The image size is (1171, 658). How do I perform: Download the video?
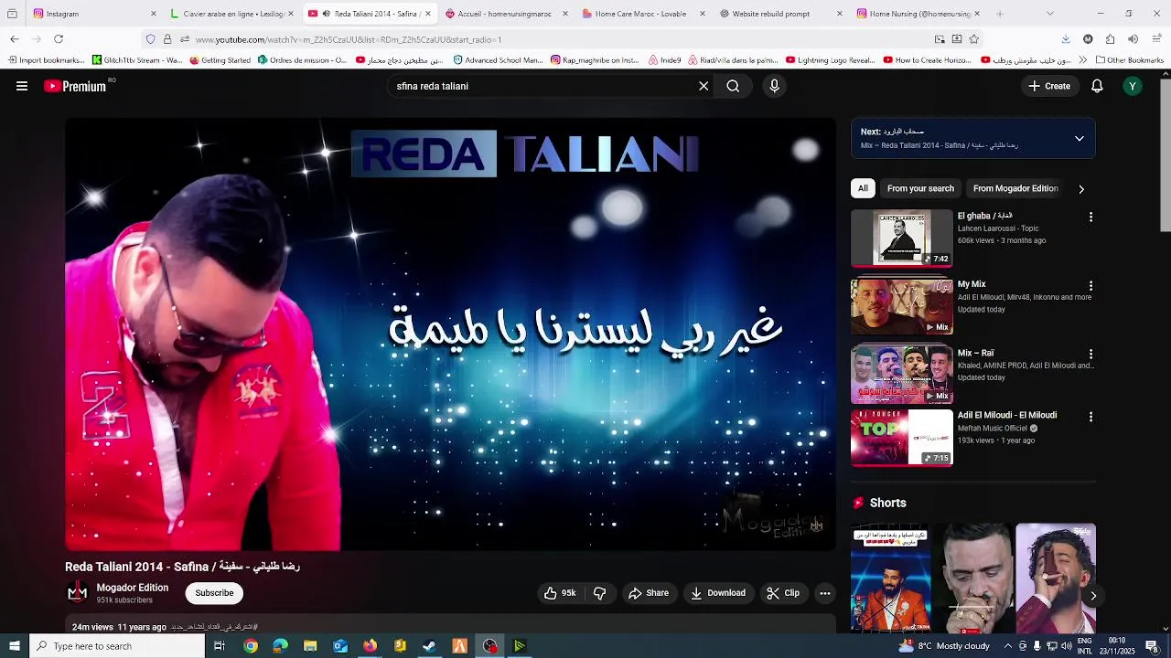coord(718,593)
